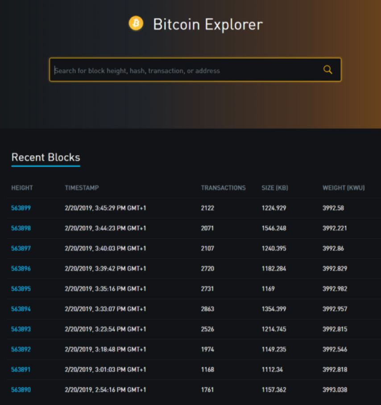Click the HEIGHT column header
The width and height of the screenshot is (381, 405).
click(22, 188)
